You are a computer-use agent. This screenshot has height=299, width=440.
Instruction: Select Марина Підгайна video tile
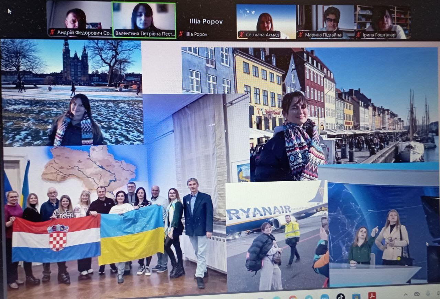tap(325, 21)
